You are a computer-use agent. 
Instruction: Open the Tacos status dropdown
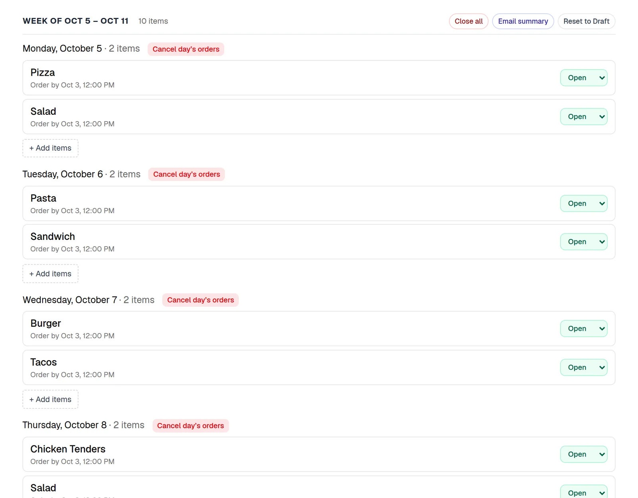click(x=584, y=367)
